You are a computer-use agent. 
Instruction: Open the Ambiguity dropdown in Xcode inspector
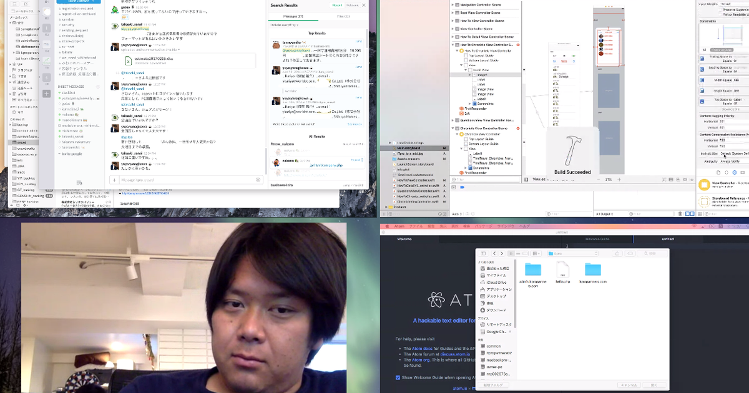click(x=733, y=160)
